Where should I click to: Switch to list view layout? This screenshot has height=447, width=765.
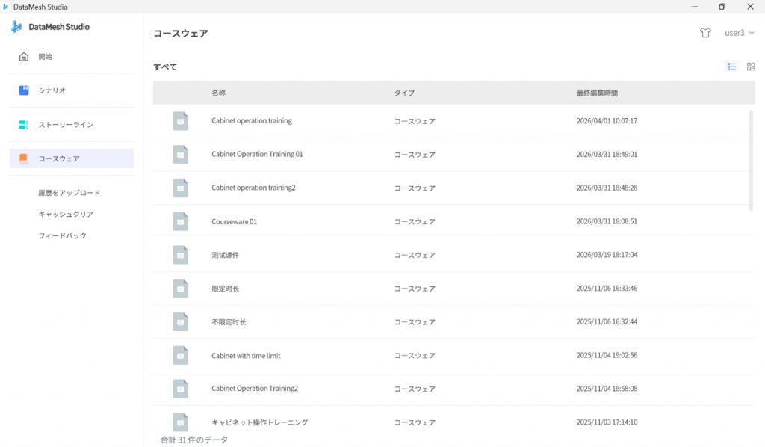(x=731, y=67)
